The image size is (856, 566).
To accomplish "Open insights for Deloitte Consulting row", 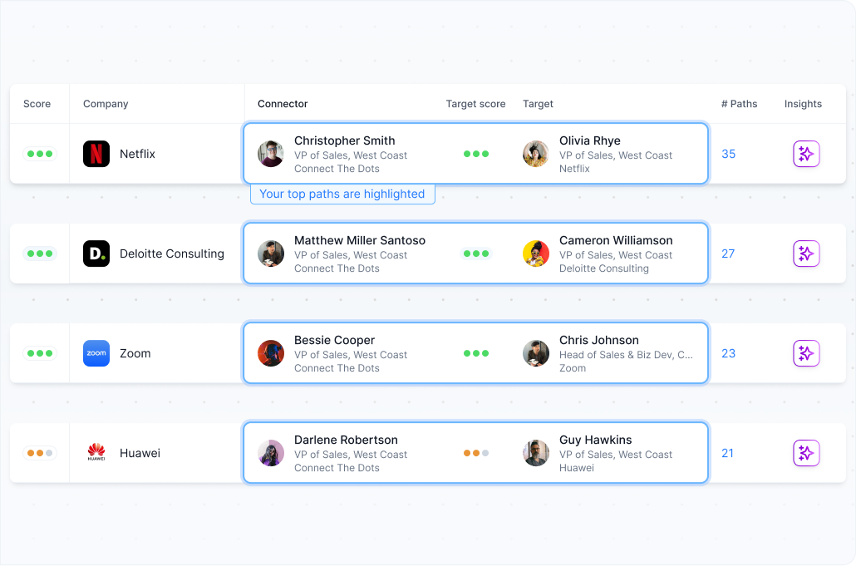I will tap(806, 253).
